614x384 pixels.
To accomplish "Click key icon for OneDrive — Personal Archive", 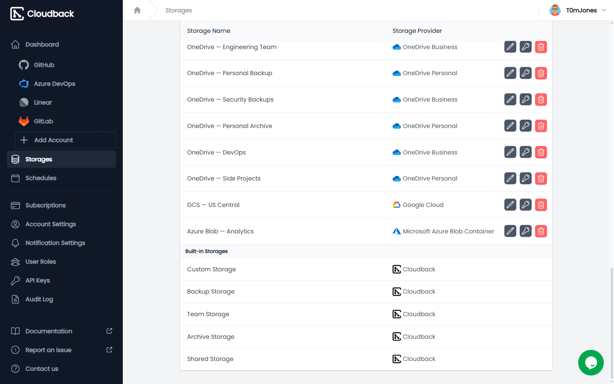I will pos(526,126).
